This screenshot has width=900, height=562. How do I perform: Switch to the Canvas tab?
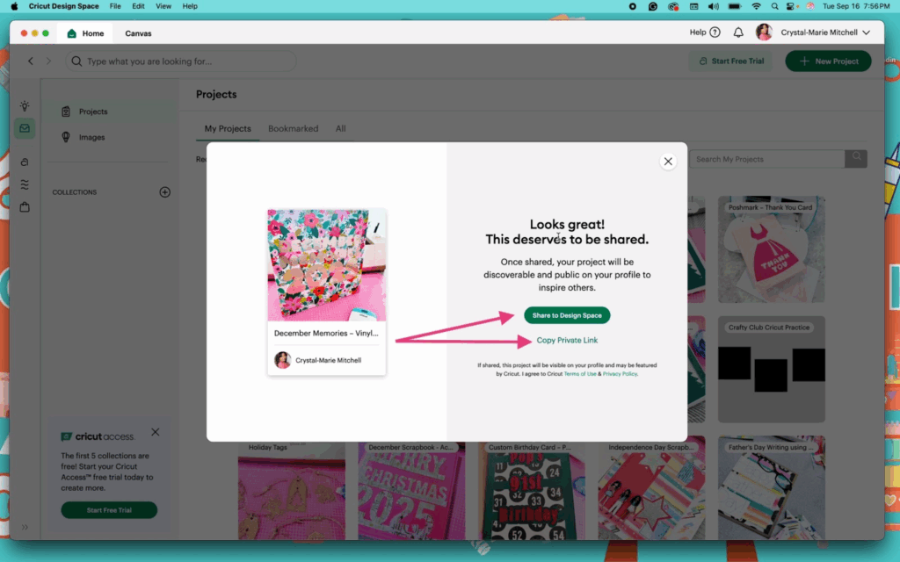(x=138, y=33)
